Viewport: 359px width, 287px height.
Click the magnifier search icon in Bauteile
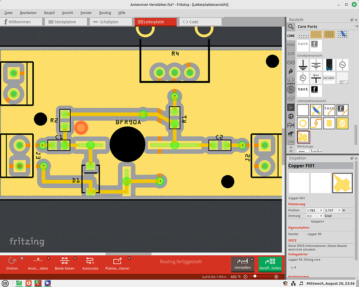pyautogui.click(x=292, y=26)
